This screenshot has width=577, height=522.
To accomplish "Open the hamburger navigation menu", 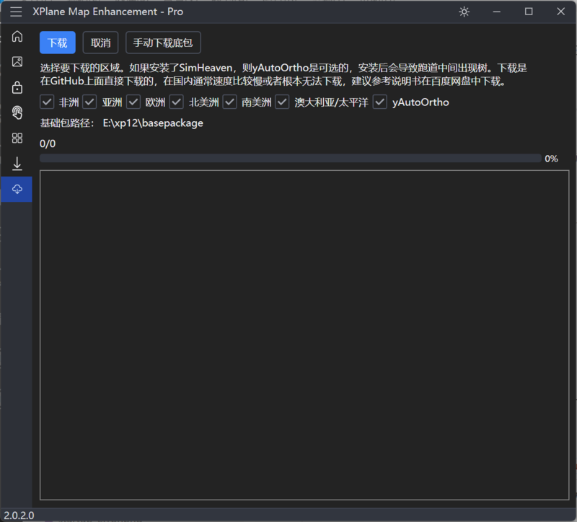I will click(x=16, y=12).
